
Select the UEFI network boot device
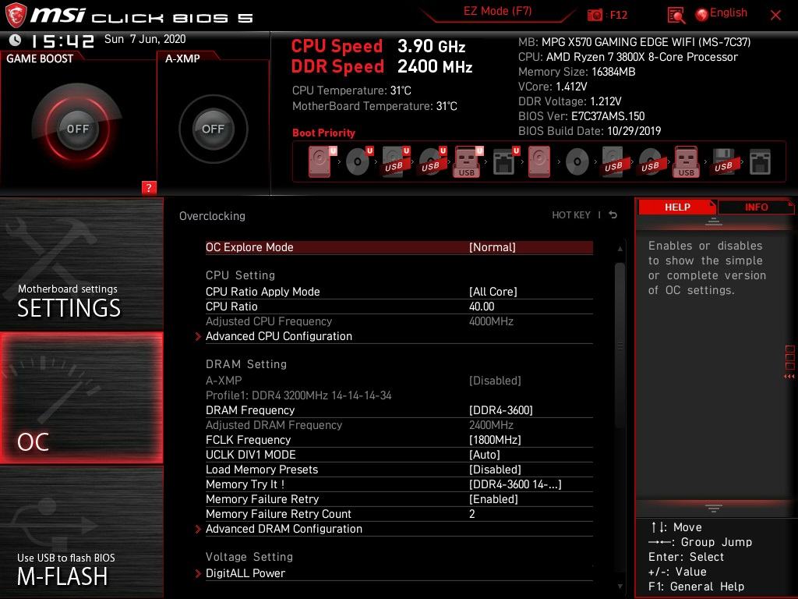click(505, 161)
